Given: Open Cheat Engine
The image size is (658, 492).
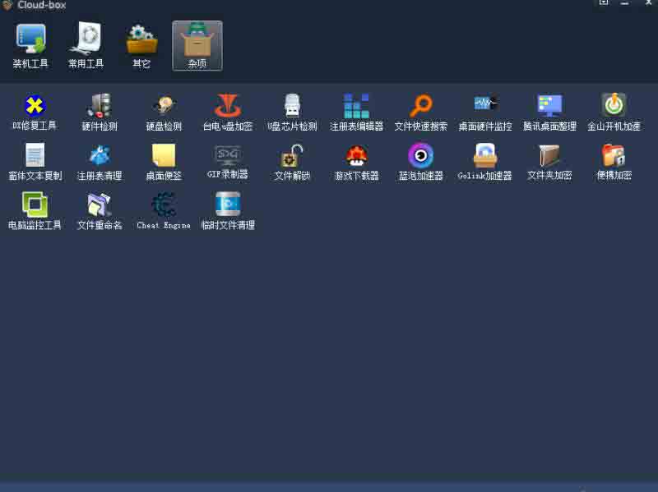Looking at the screenshot, I should click(x=164, y=211).
